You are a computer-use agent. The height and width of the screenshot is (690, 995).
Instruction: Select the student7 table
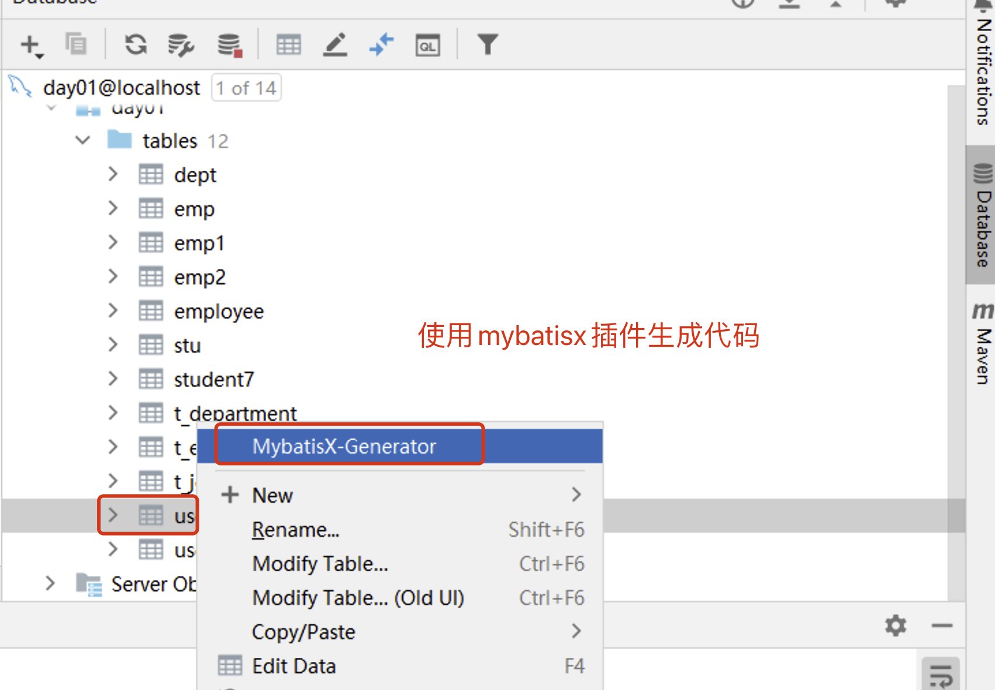pyautogui.click(x=213, y=379)
